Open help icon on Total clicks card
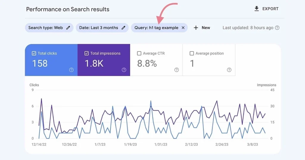 (71, 70)
